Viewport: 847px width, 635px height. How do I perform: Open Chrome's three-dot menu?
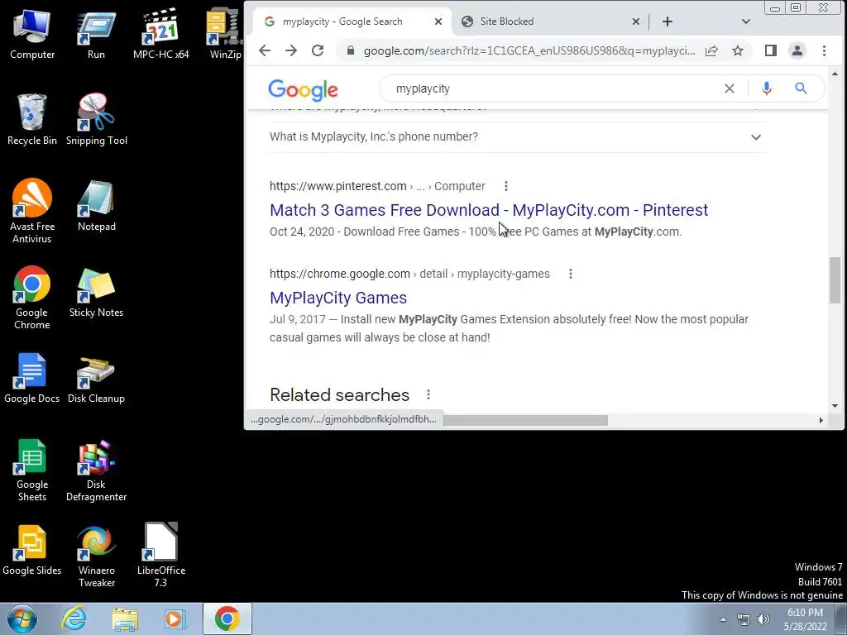(824, 50)
